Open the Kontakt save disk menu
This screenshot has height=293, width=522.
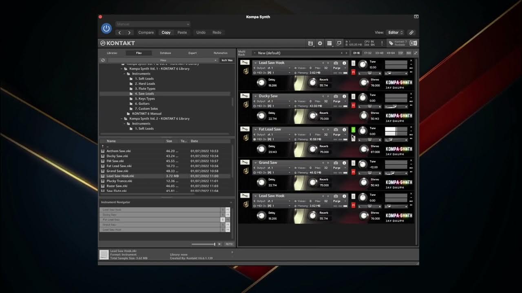pos(310,43)
